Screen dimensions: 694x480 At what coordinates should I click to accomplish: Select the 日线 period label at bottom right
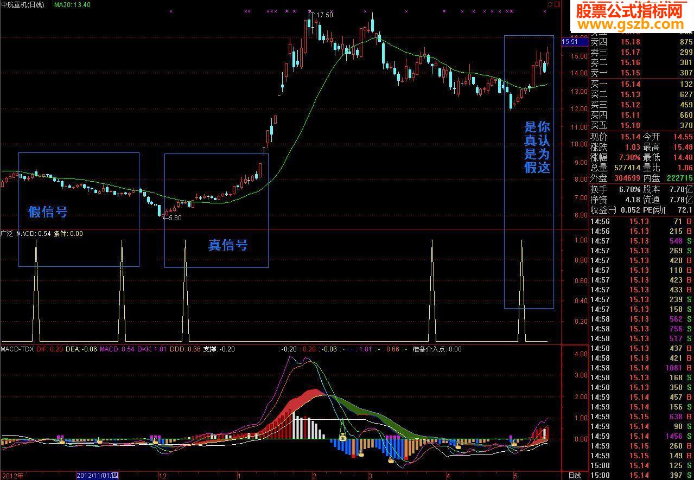574,475
